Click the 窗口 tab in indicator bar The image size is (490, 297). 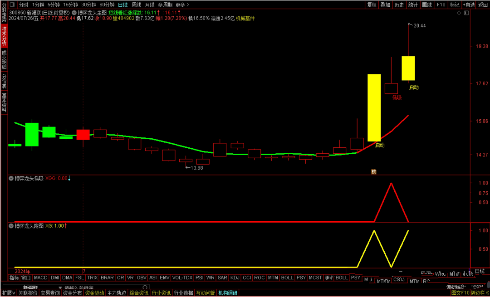tap(26, 278)
